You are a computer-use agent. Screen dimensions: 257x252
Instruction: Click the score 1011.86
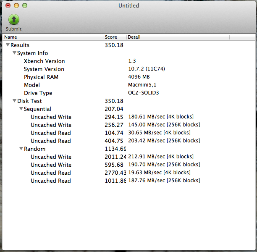coord(115,181)
